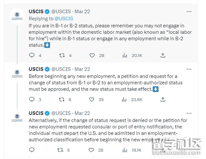Open the USCIS display name on the second tweet
This screenshot has width=206, height=159.
[x=36, y=69]
